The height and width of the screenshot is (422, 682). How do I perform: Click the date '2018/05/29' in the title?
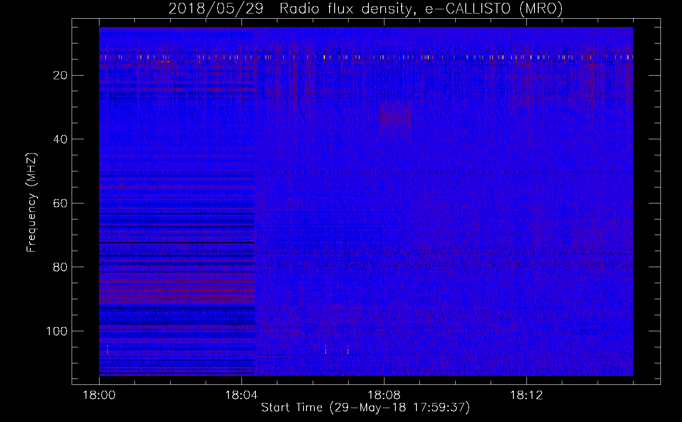(216, 8)
